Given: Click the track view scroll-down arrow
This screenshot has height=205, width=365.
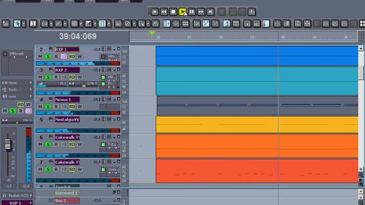Looking at the screenshot, I should 361,169.
